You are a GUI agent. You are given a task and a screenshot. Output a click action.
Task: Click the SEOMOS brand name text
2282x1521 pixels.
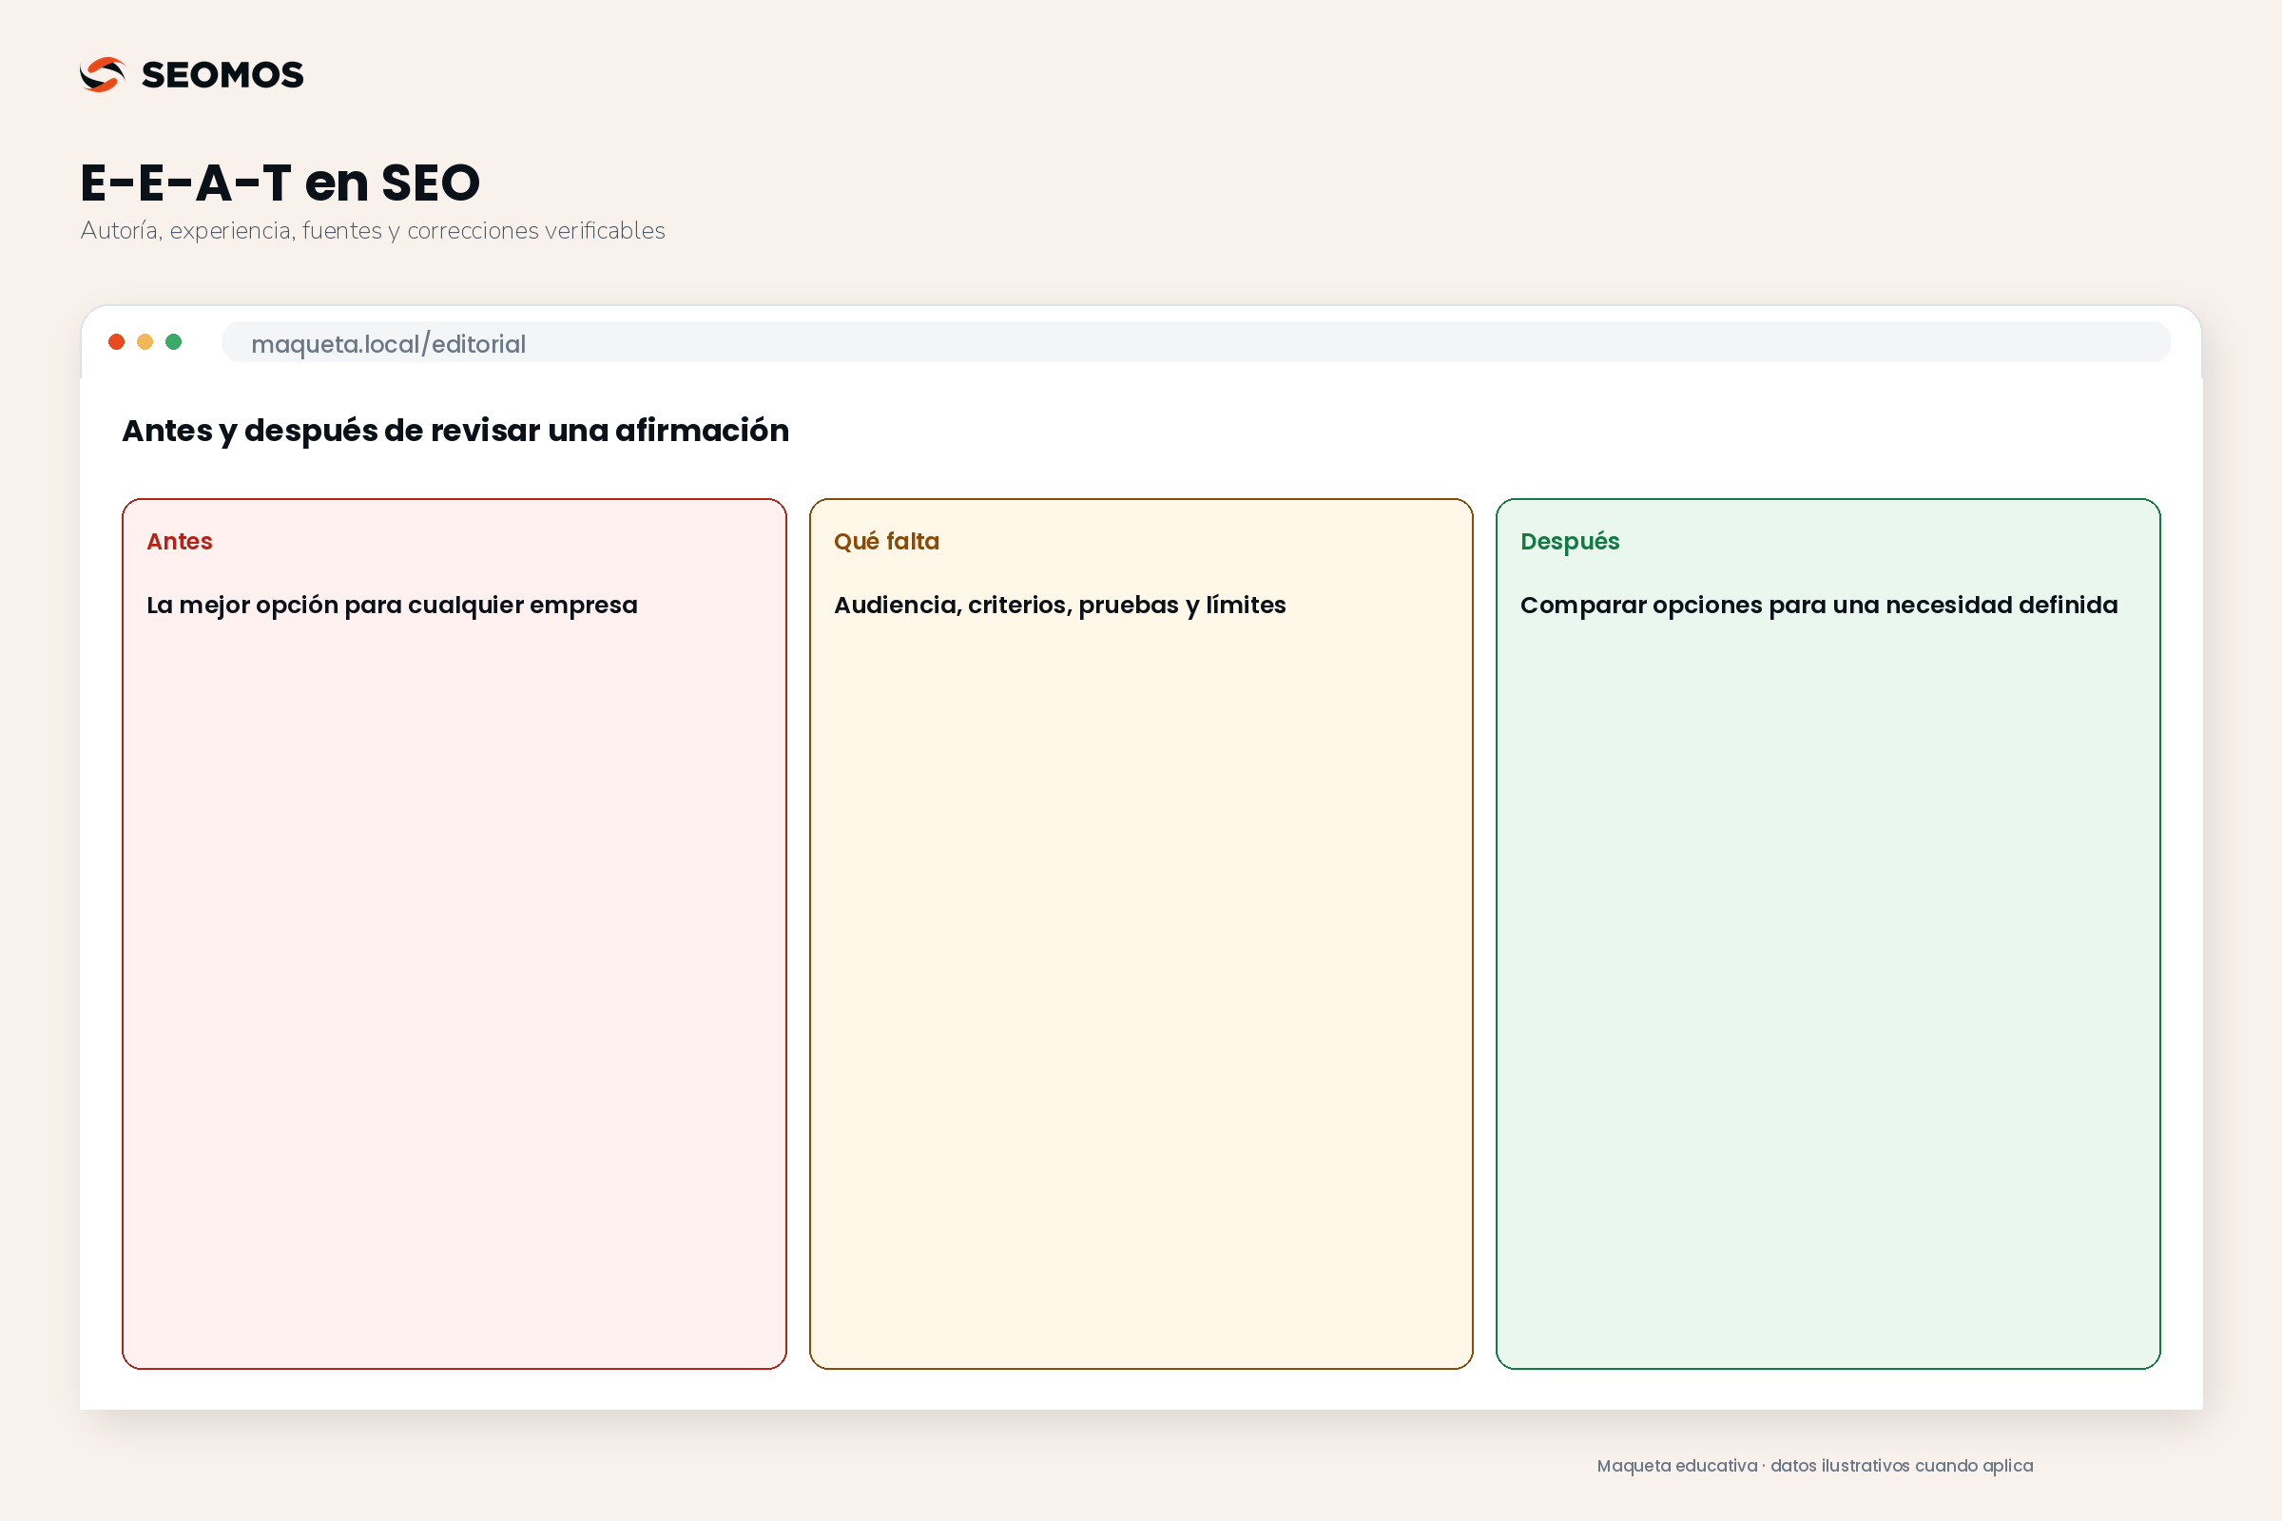tap(222, 75)
